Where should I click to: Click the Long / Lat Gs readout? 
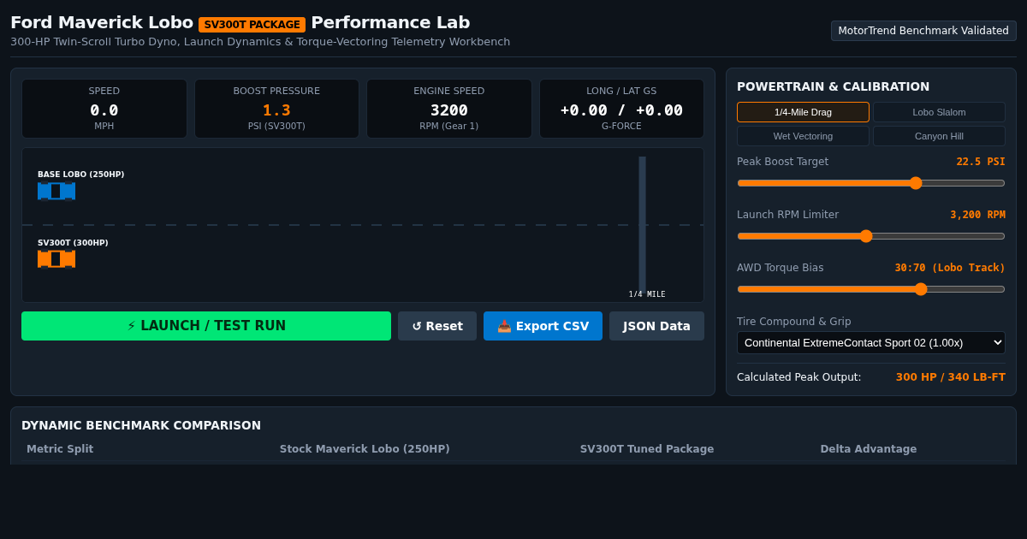point(621,109)
